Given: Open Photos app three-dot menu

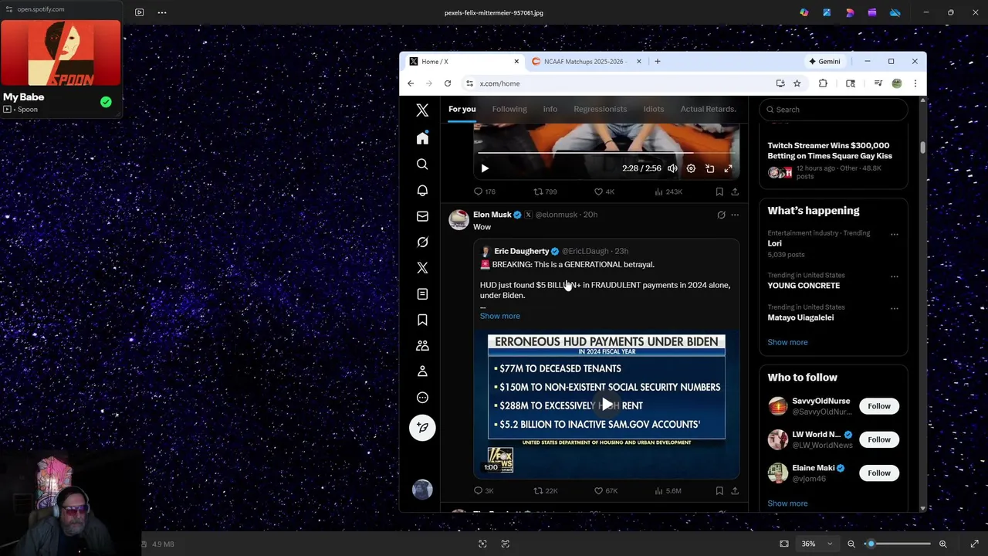Looking at the screenshot, I should tap(162, 12).
